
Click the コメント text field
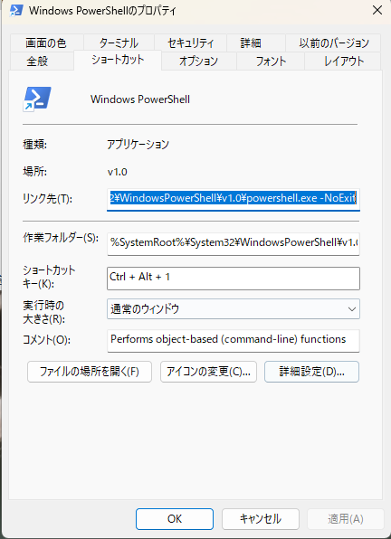234,341
